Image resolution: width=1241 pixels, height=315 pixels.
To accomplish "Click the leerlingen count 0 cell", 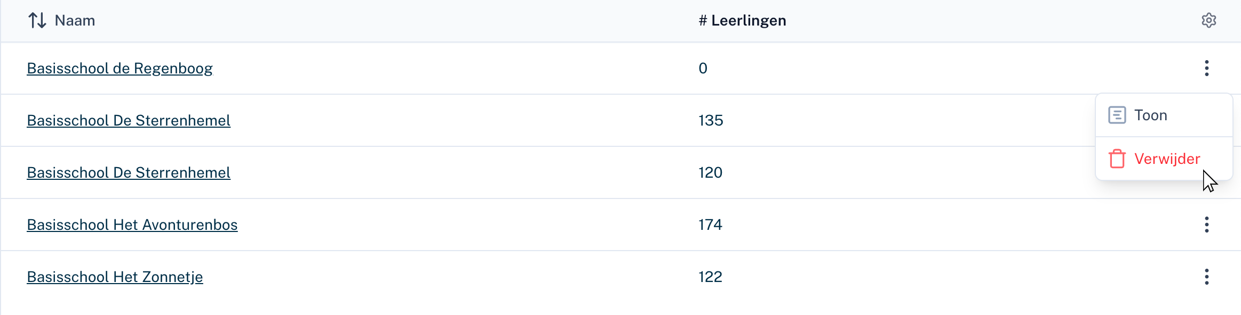I will click(x=703, y=69).
